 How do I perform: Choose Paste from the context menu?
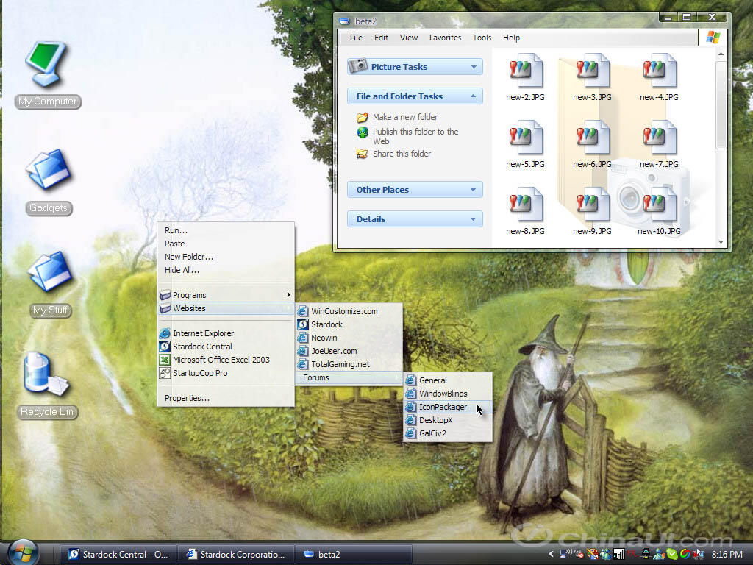(226, 244)
